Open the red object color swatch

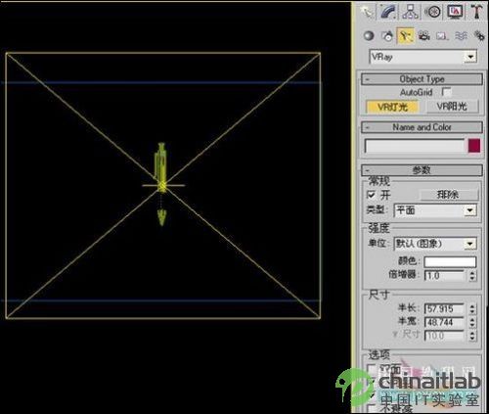474,146
